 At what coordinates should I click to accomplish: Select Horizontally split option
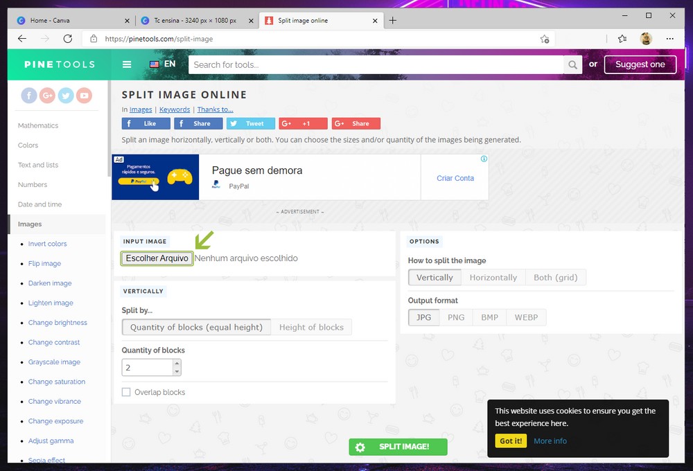tap(493, 277)
